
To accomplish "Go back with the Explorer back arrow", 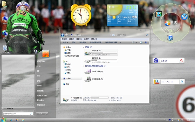I will pyautogui.click(x=63, y=35).
